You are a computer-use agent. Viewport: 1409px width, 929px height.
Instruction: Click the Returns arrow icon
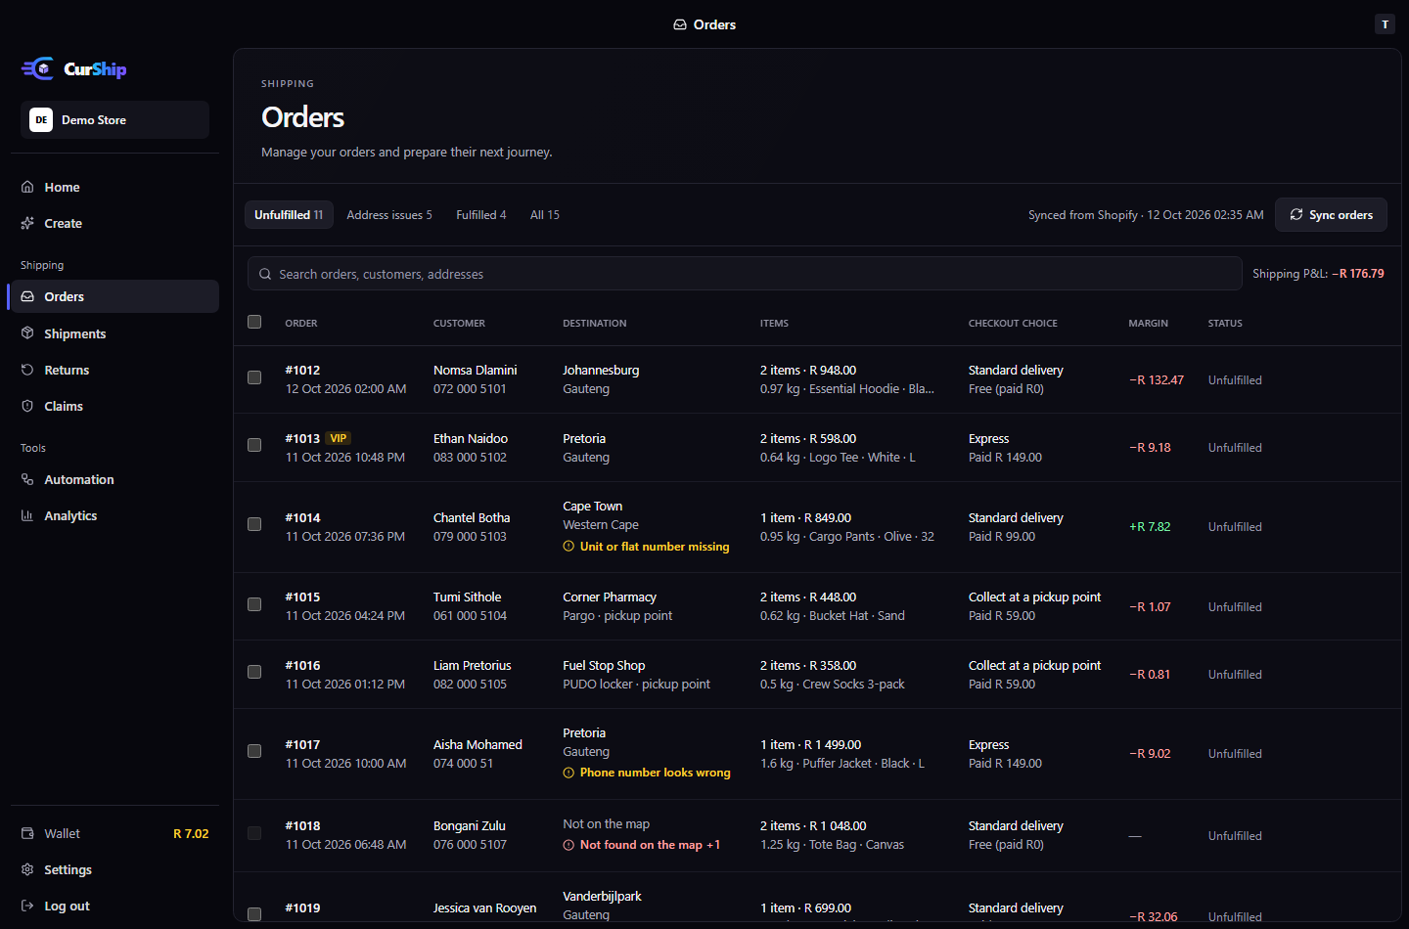(x=27, y=370)
